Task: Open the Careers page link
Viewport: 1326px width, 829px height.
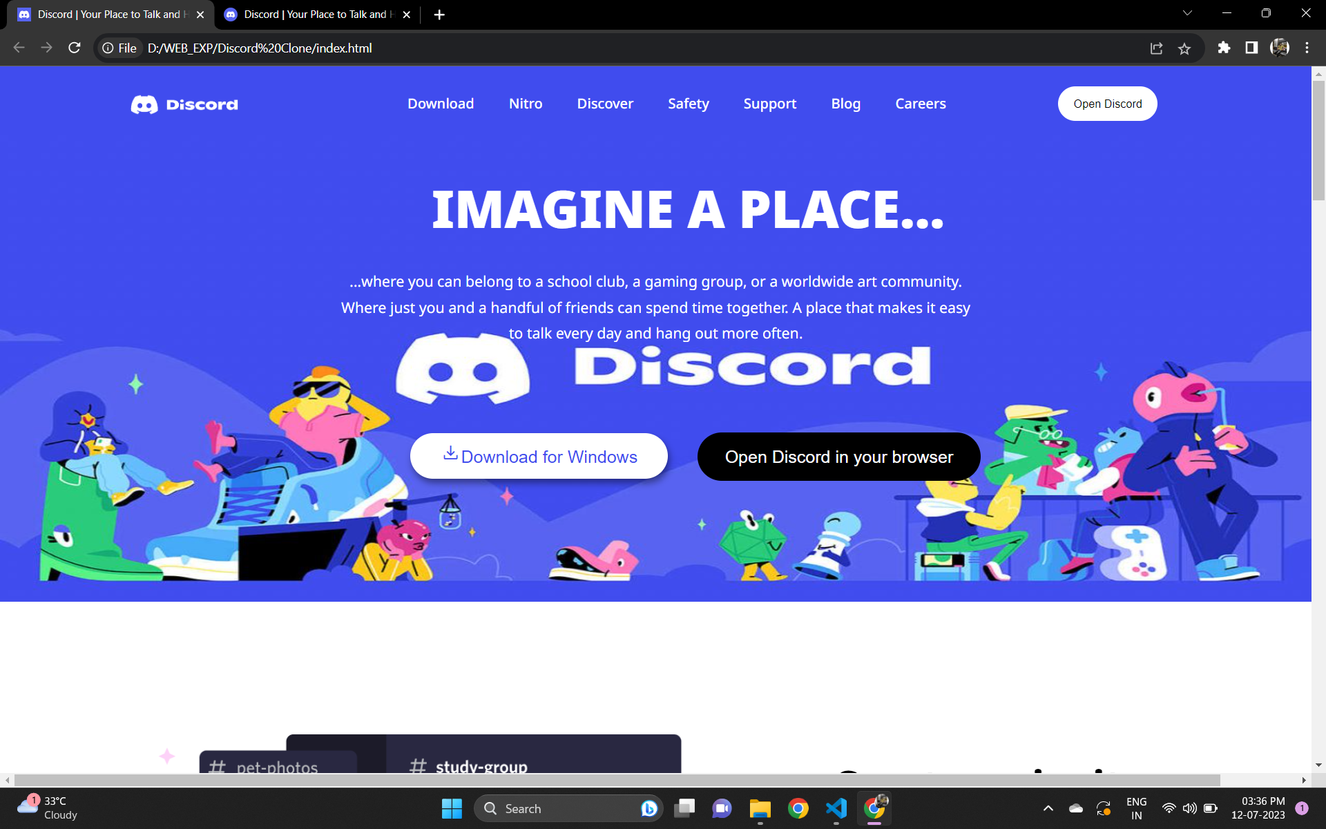Action: [x=920, y=104]
